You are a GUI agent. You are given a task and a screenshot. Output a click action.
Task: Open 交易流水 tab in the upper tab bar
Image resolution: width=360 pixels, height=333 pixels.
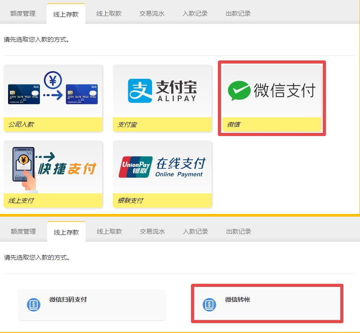pyautogui.click(x=152, y=13)
